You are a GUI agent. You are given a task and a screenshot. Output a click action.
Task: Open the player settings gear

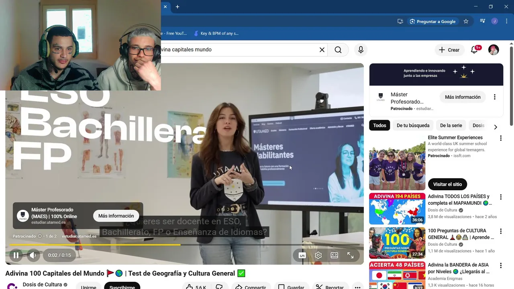click(318, 255)
